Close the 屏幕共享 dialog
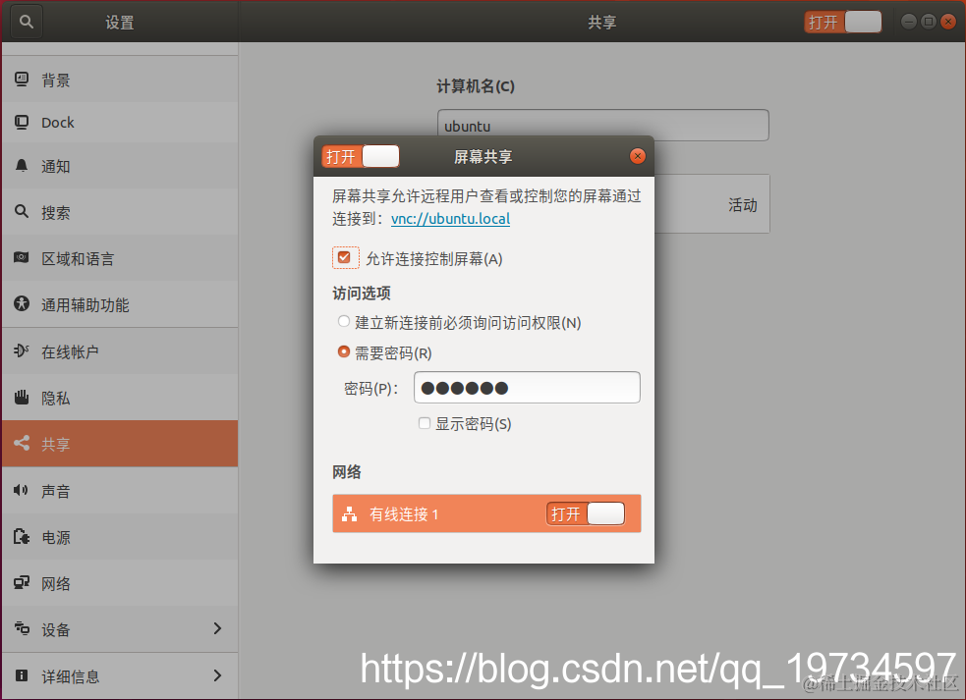 coord(638,156)
